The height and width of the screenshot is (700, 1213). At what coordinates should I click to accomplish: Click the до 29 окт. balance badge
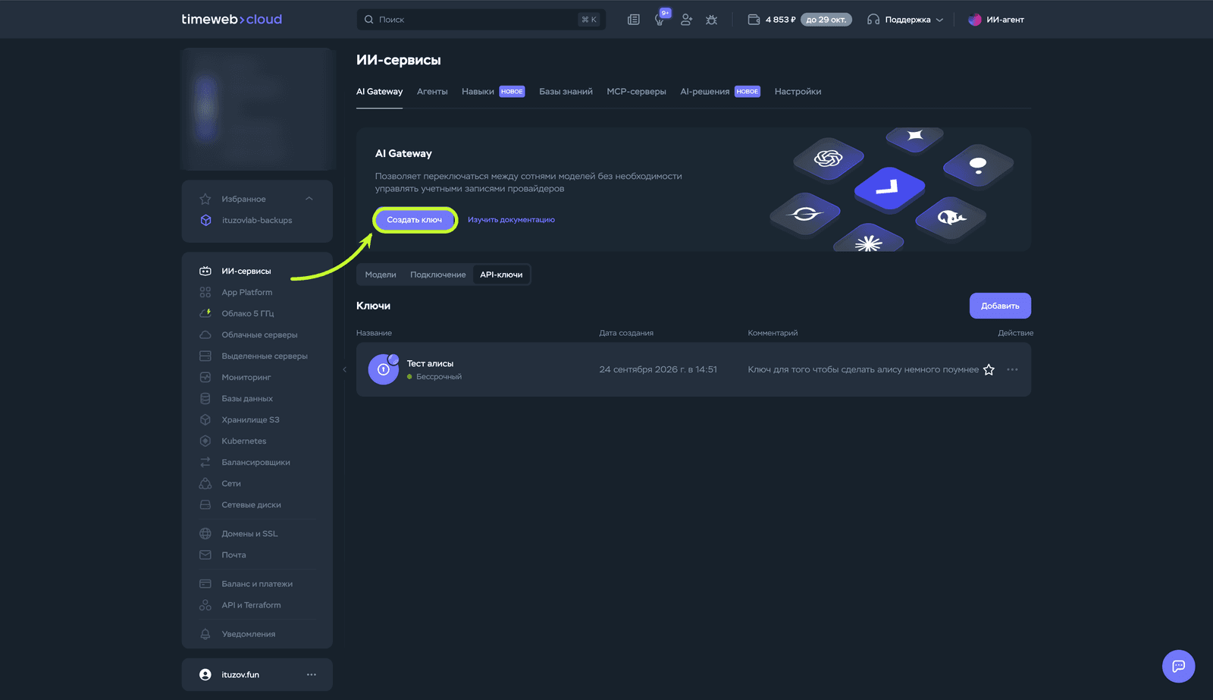tap(826, 20)
